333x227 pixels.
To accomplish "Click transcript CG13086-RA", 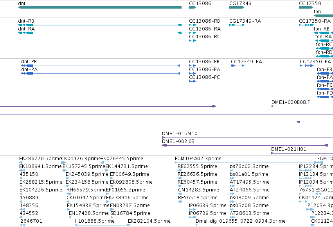I will click(193, 33).
